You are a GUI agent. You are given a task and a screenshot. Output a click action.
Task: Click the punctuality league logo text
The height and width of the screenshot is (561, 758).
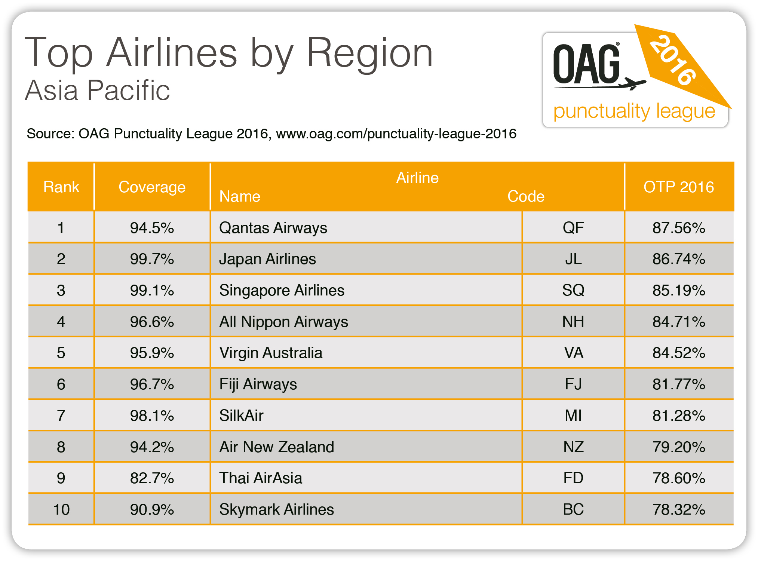[x=634, y=111]
